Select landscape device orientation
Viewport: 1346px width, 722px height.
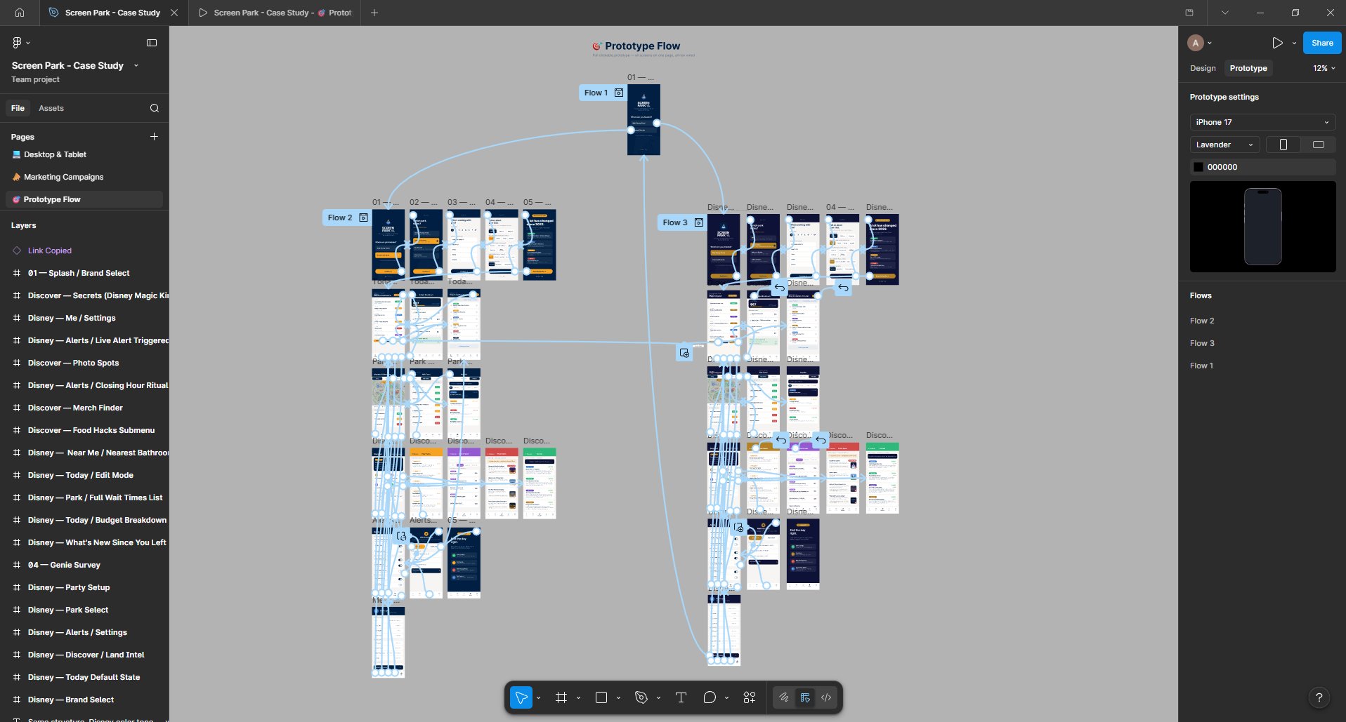click(x=1319, y=145)
